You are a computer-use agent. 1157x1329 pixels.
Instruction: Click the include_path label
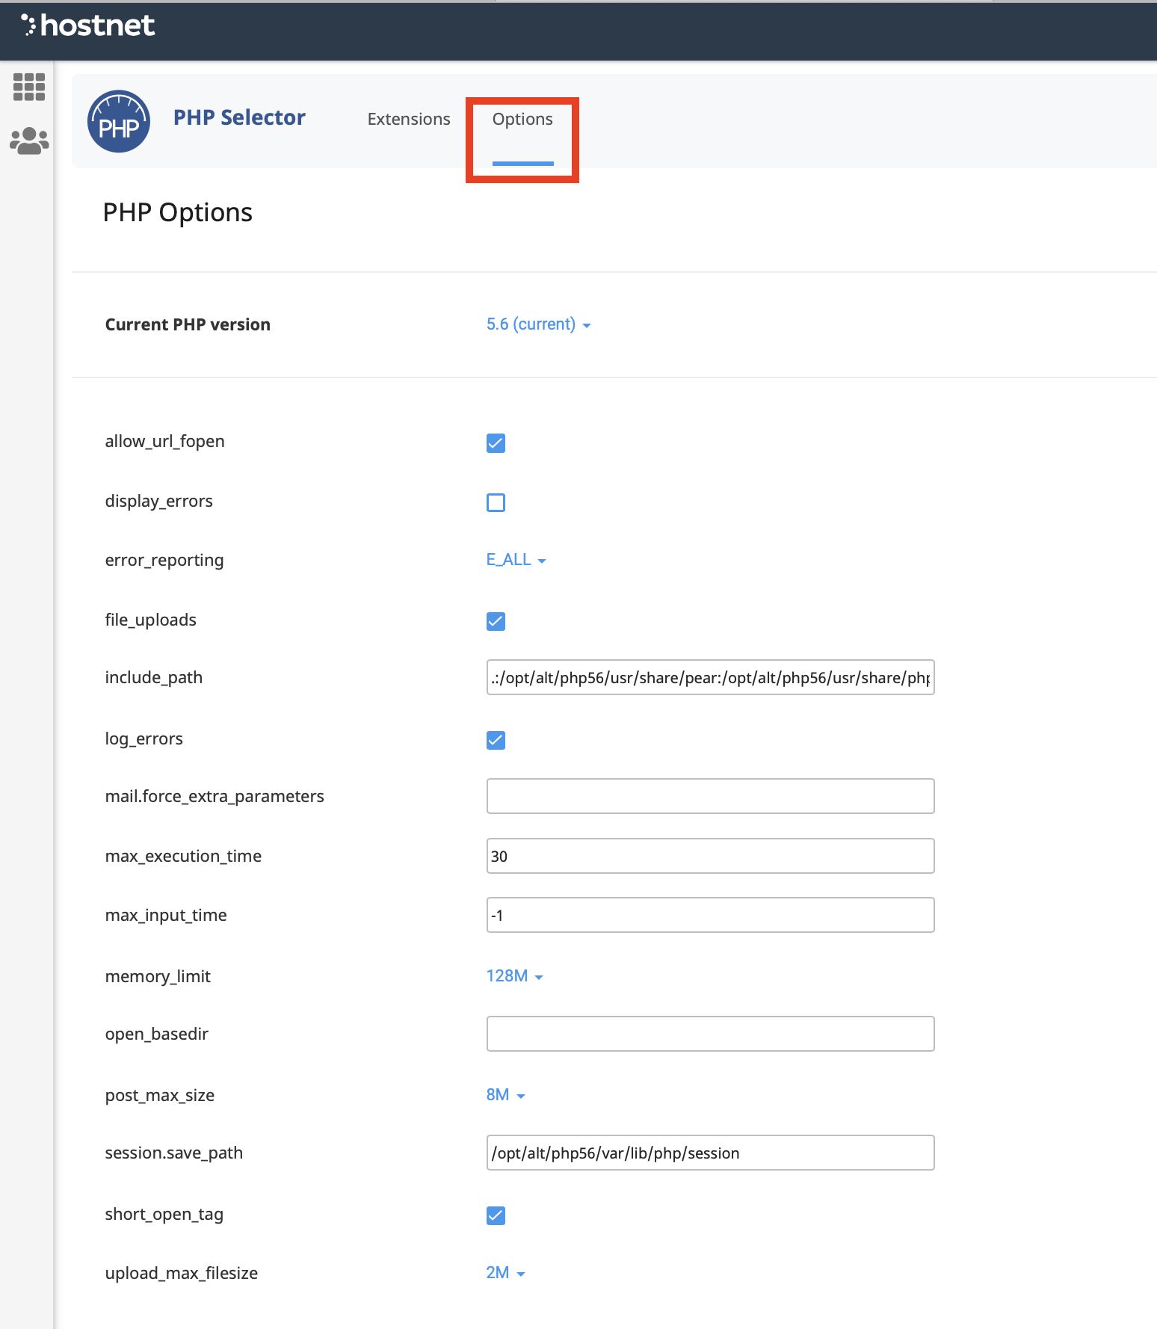[153, 678]
